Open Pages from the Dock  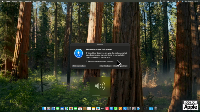point(120,109)
